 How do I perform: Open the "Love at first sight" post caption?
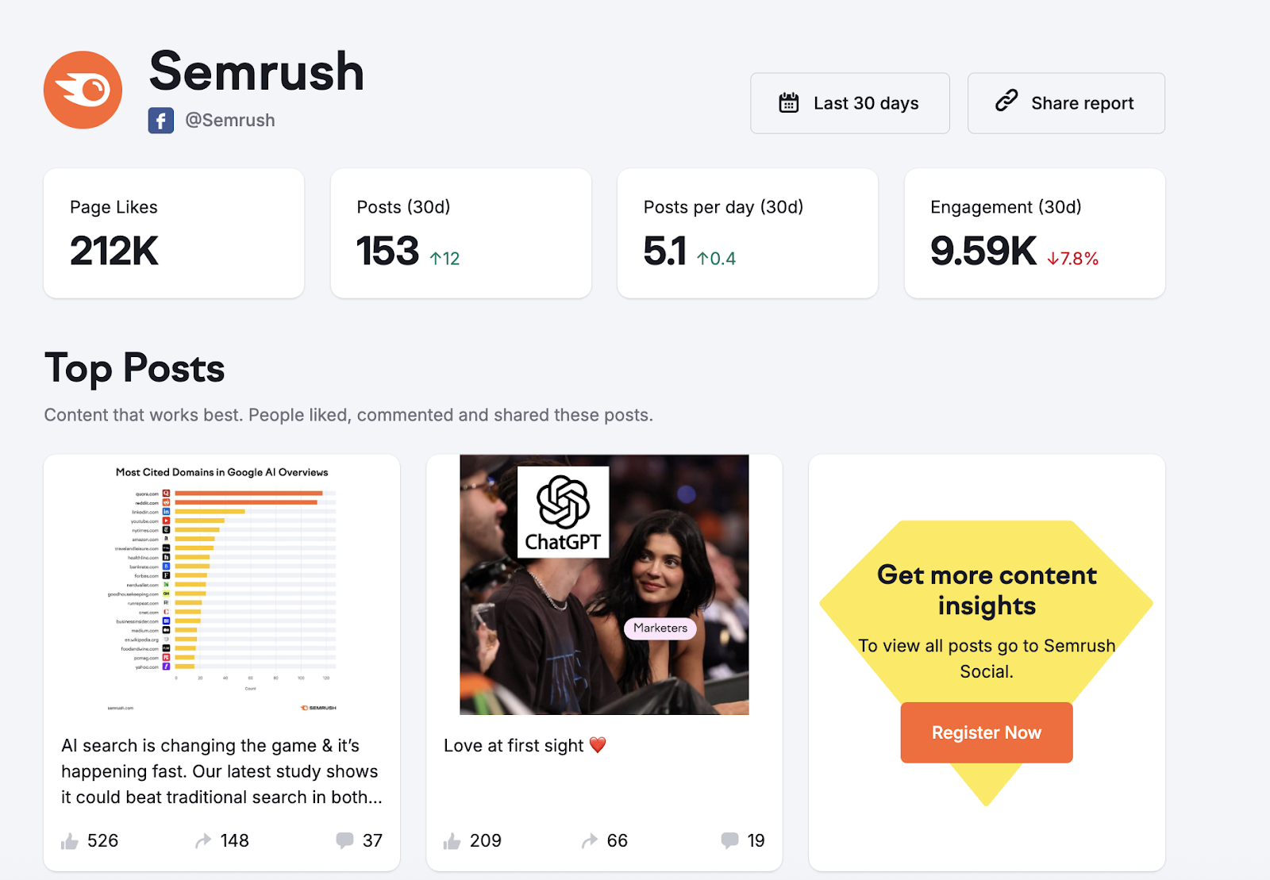pos(514,746)
